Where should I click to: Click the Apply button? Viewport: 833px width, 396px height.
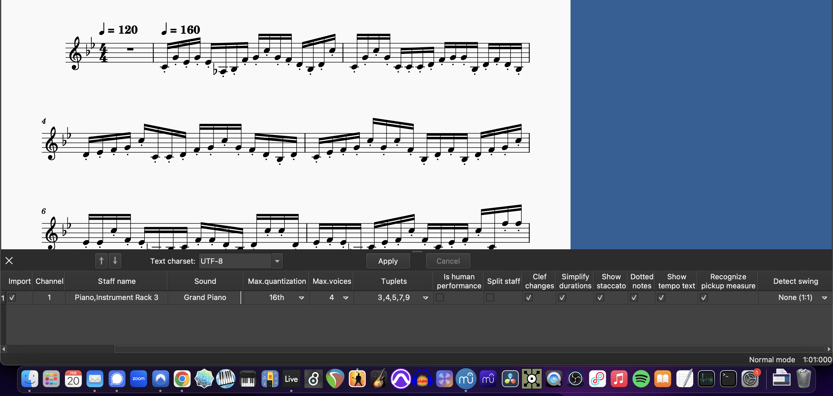pyautogui.click(x=388, y=261)
